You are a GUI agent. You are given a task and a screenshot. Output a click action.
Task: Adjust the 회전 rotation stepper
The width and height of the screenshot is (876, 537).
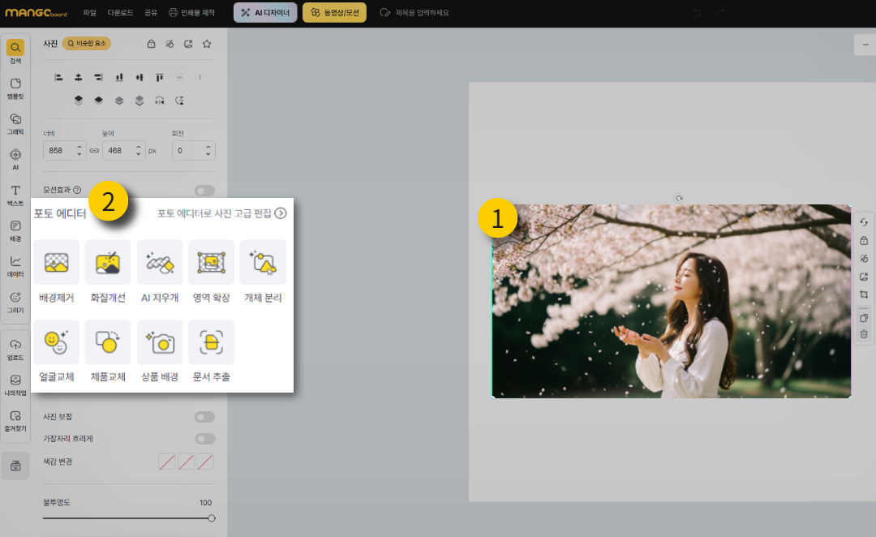point(208,150)
